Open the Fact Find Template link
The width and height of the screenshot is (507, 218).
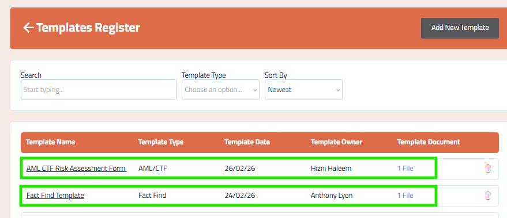pyautogui.click(x=55, y=196)
